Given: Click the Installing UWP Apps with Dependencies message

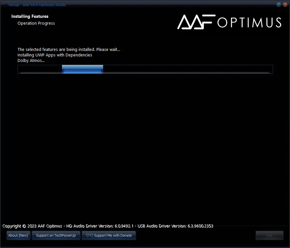Looking at the screenshot, I should (54, 55).
